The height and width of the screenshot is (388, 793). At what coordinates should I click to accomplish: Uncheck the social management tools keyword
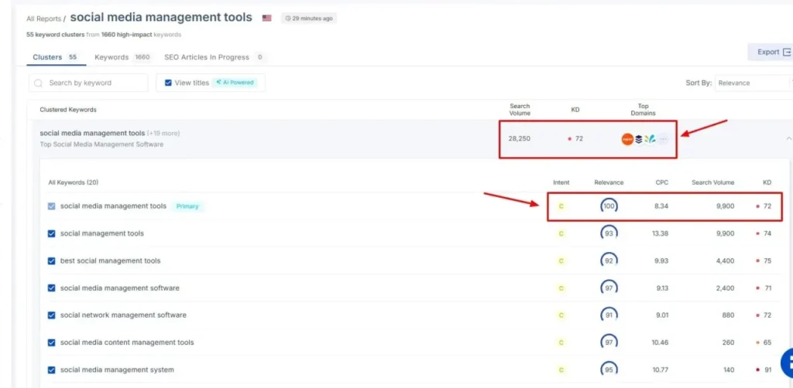52,233
